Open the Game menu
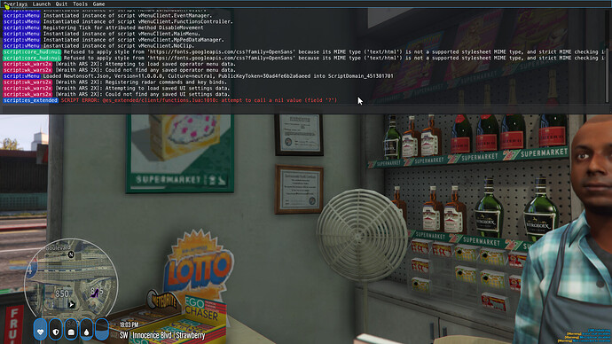 point(98,4)
